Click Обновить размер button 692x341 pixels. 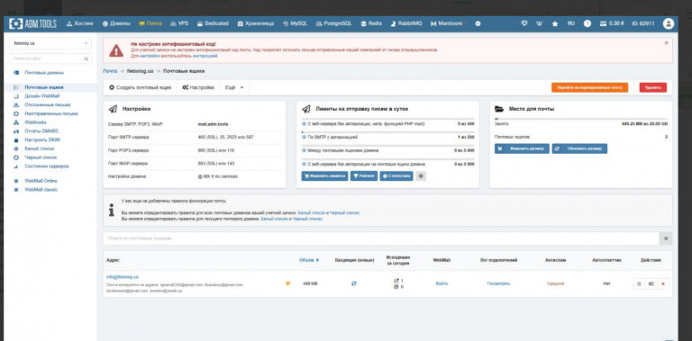579,149
